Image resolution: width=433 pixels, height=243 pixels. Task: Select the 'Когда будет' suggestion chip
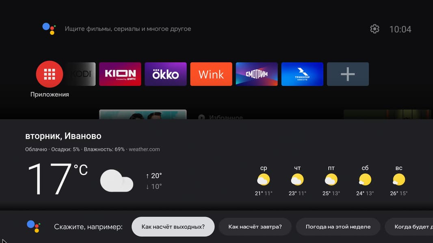point(409,227)
